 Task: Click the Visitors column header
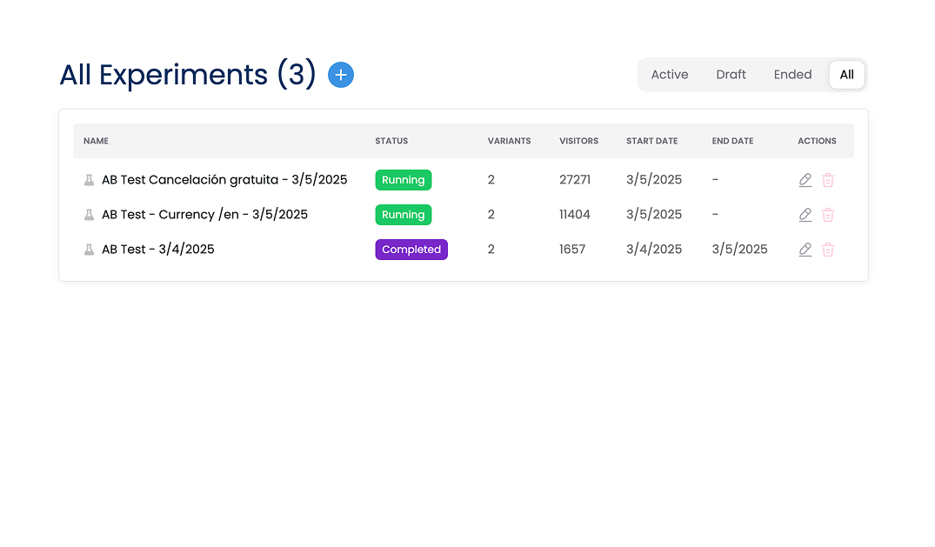click(578, 141)
